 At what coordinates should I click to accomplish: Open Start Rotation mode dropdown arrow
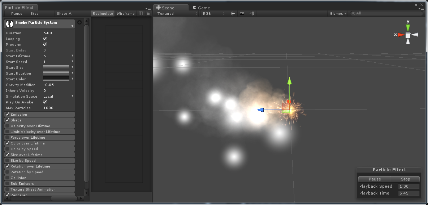click(x=72, y=73)
